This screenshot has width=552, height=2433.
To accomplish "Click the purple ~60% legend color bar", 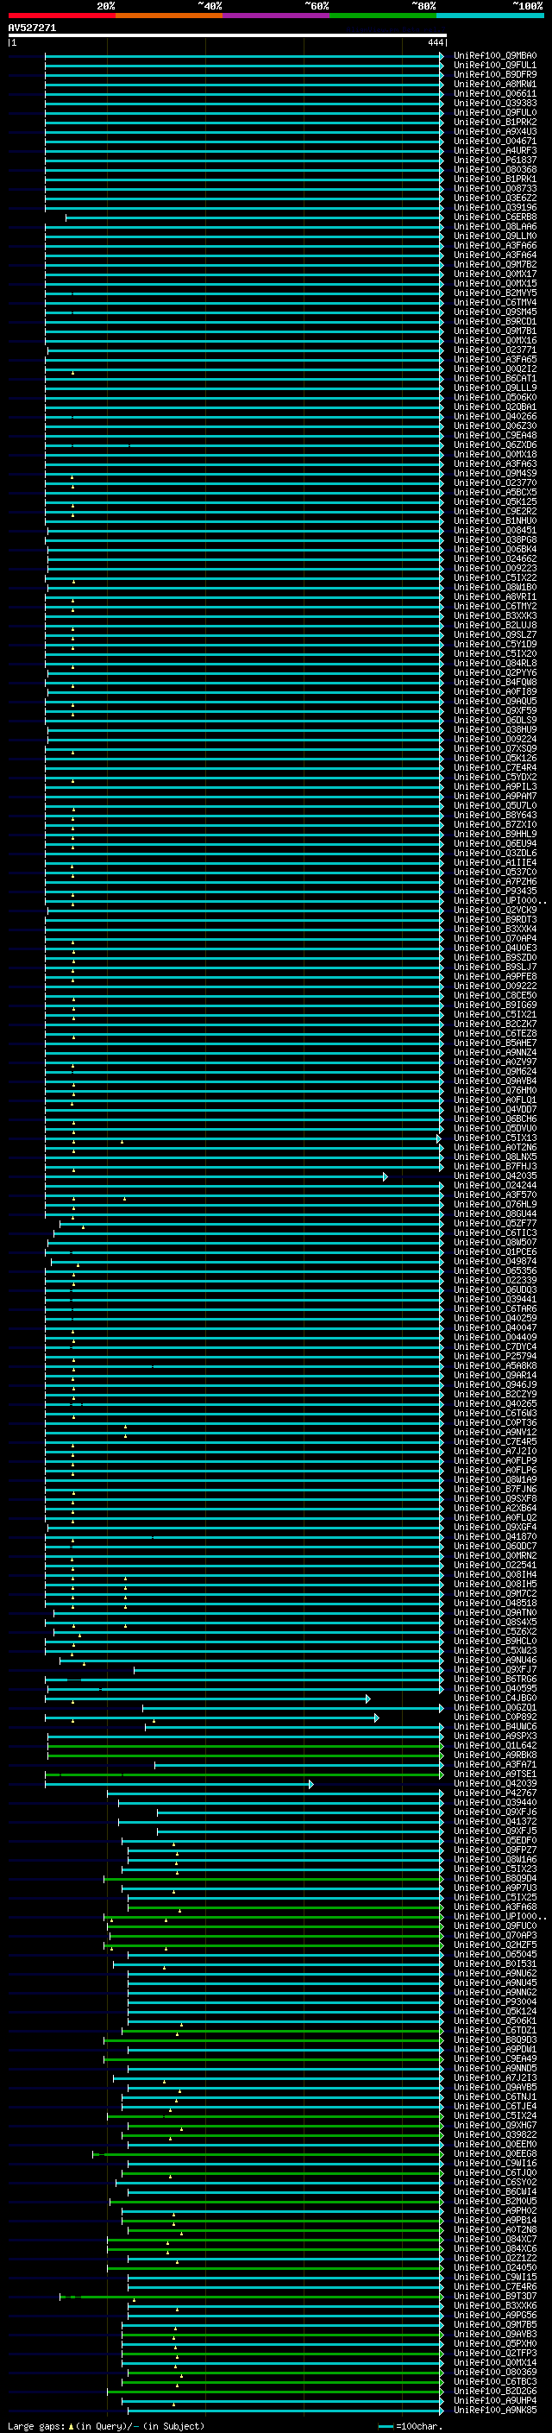I will 277,16.
